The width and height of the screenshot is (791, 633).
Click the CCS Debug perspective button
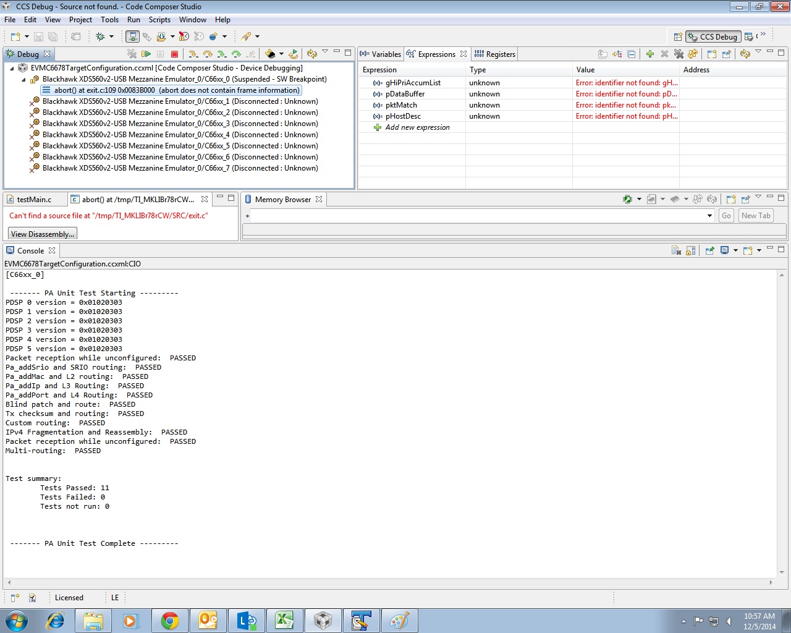713,36
